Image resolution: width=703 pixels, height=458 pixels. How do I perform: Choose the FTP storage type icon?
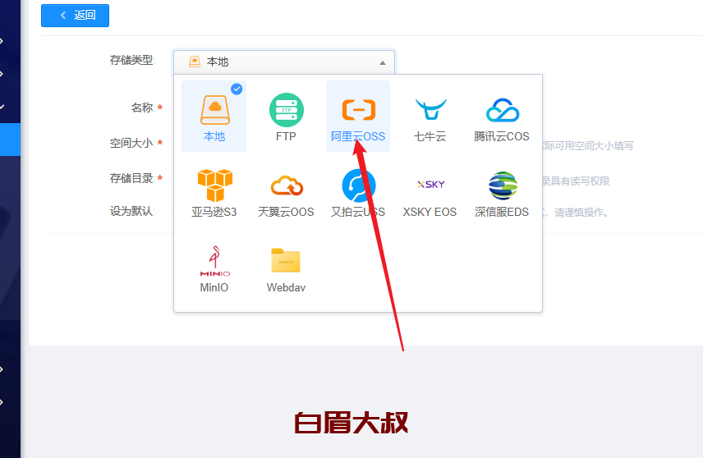287,110
